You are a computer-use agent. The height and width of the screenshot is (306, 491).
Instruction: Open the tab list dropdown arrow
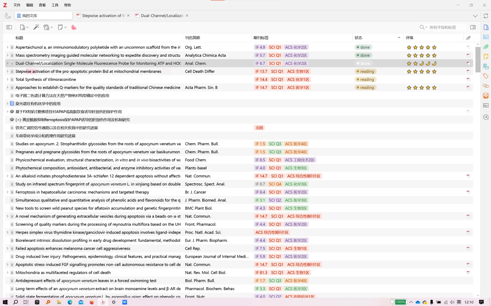(x=475, y=16)
